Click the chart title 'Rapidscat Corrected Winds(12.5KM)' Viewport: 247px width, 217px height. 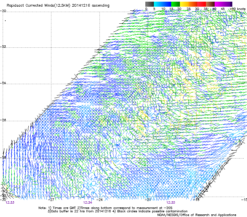click(x=38, y=6)
